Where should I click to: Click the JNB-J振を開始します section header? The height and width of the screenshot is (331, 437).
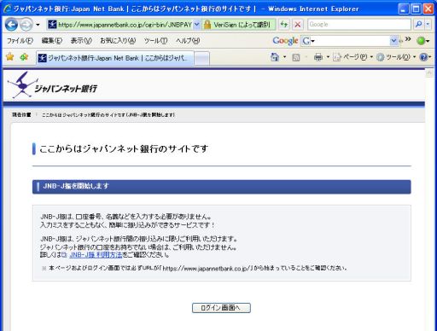point(221,187)
